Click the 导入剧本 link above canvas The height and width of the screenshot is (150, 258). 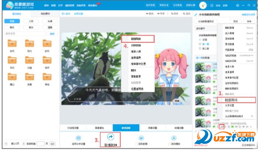[66, 14]
